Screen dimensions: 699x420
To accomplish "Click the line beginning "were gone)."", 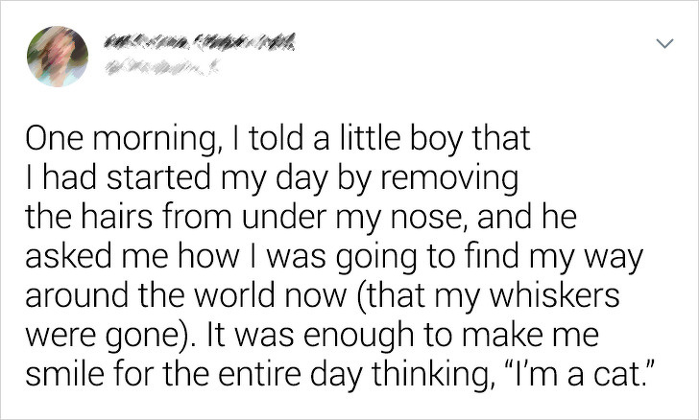I will point(312,336).
